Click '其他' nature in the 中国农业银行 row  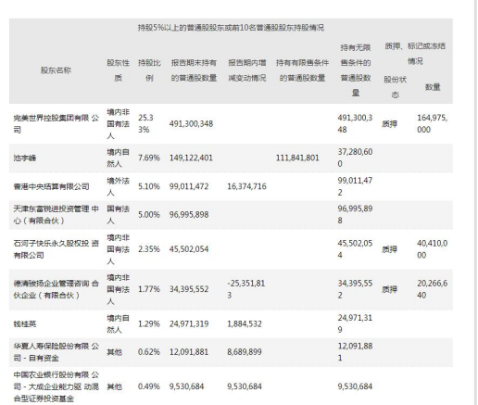(114, 386)
